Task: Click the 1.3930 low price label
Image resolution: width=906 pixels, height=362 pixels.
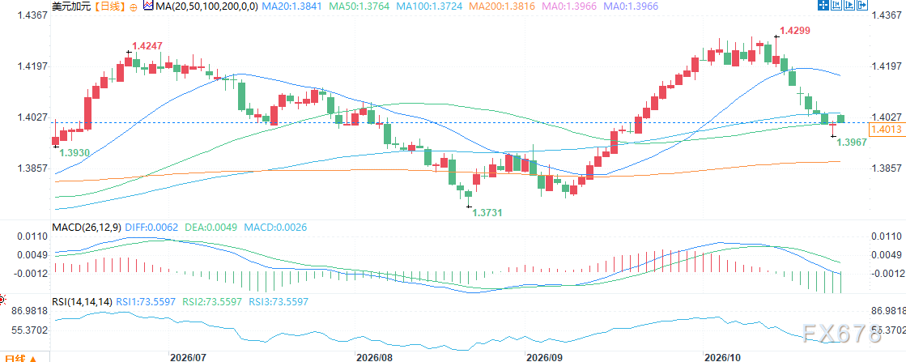Action: pyautogui.click(x=74, y=153)
